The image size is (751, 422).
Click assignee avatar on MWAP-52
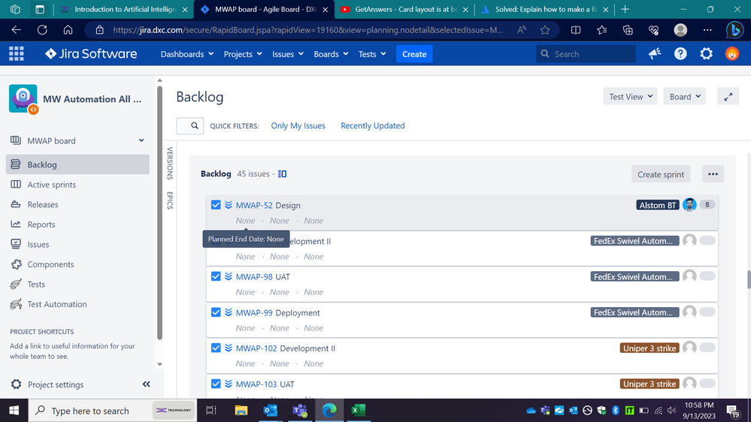[x=689, y=205]
